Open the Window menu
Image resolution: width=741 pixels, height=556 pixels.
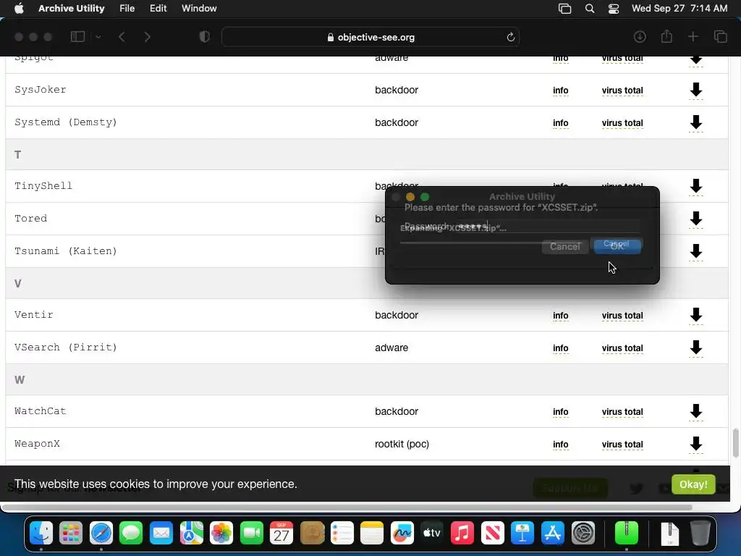[199, 9]
